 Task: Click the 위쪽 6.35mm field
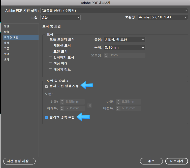point(74,102)
